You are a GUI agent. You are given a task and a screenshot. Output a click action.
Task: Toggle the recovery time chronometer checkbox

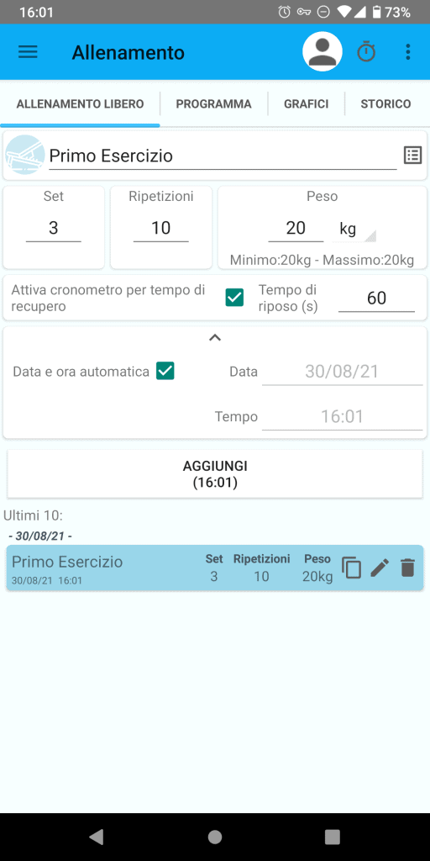235,298
